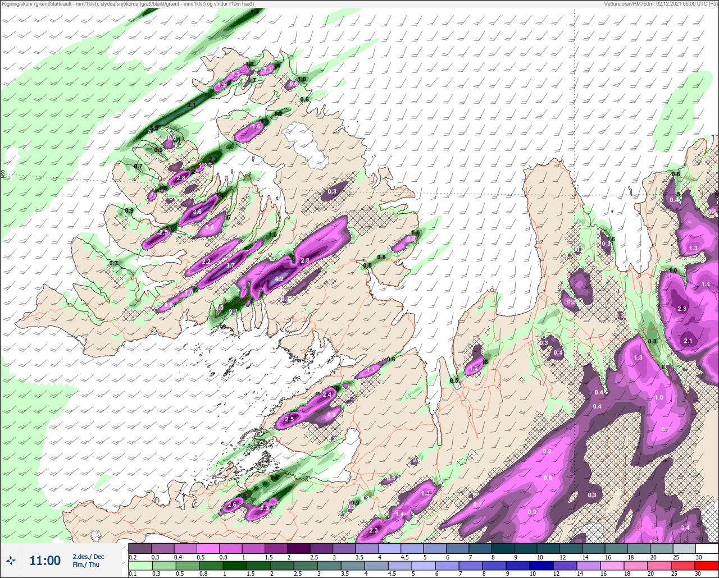Pick the upper legend swatch between 2 and 2.5
The width and height of the screenshot is (719, 578).
click(x=299, y=548)
